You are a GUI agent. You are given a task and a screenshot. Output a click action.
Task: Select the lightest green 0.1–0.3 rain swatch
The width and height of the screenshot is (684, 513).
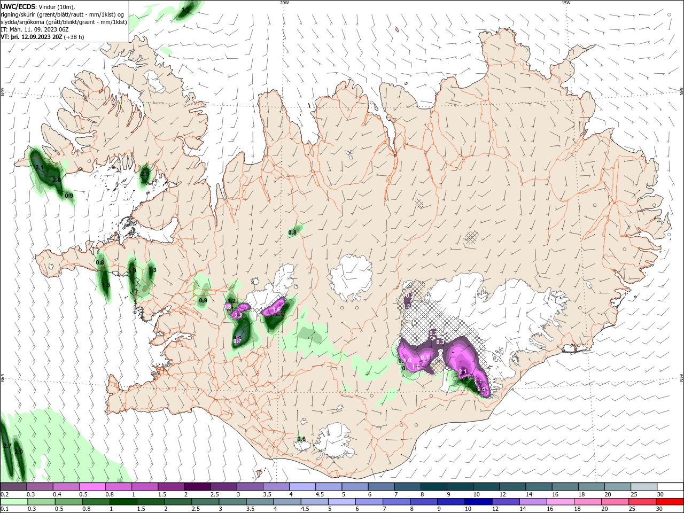point(14,502)
